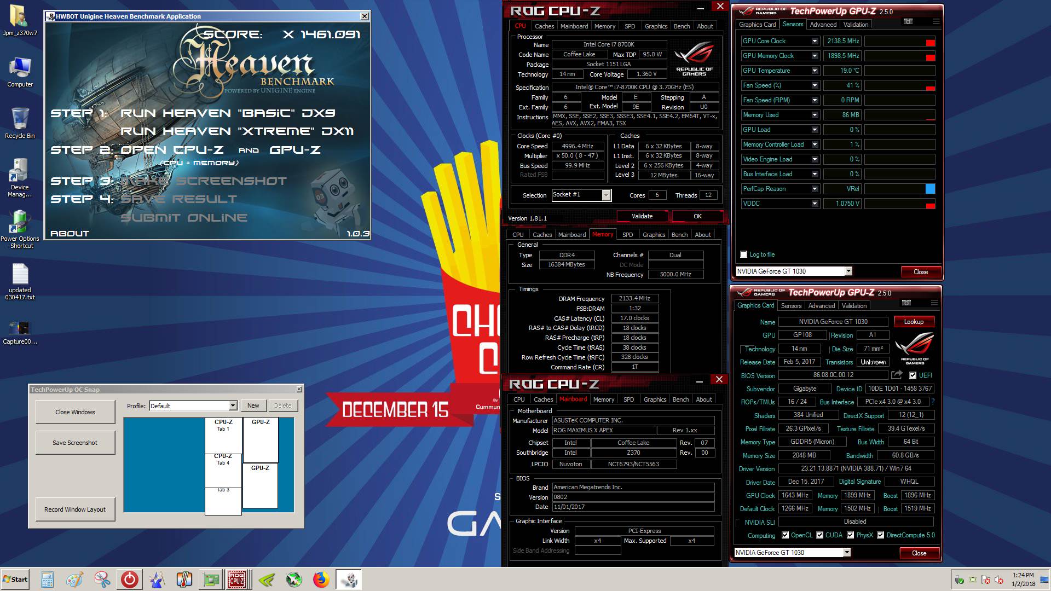Screen dimensions: 1051x591
Task: Switch to the Caches tab in top CPU-Z window
Action: point(544,26)
